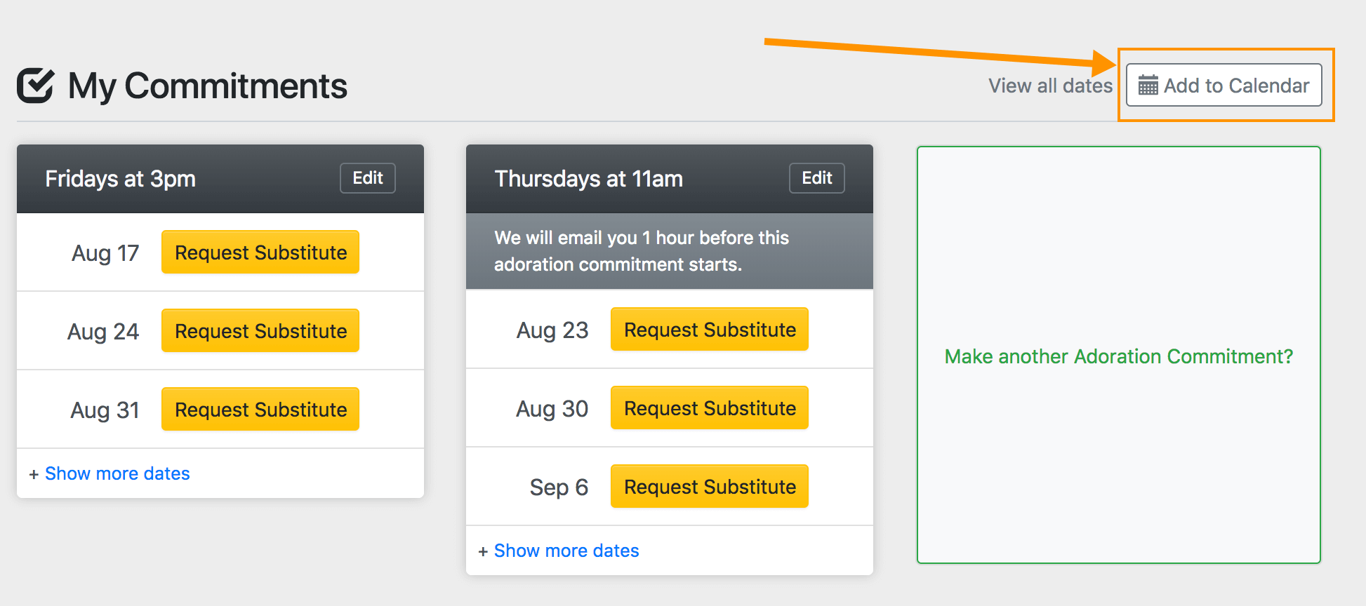This screenshot has height=606, width=1366.
Task: Open the View all dates link
Action: pyautogui.click(x=1050, y=86)
